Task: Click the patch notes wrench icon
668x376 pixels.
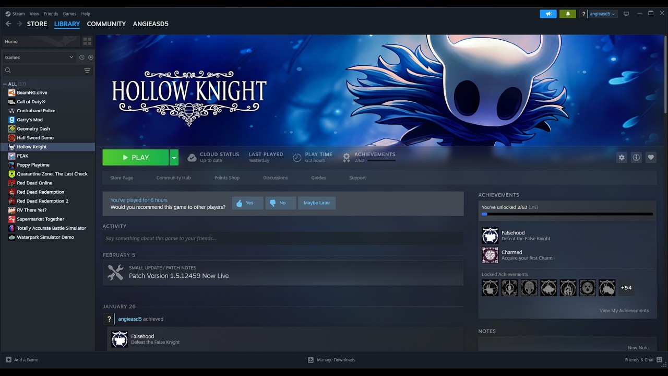Action: tap(115, 272)
